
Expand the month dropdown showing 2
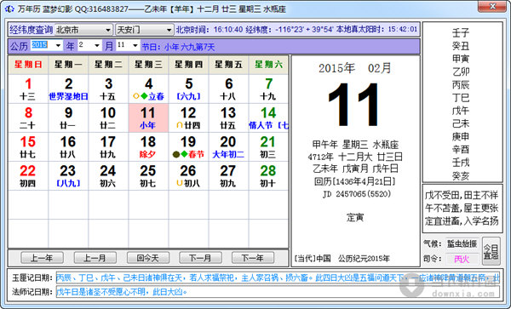click(97, 46)
